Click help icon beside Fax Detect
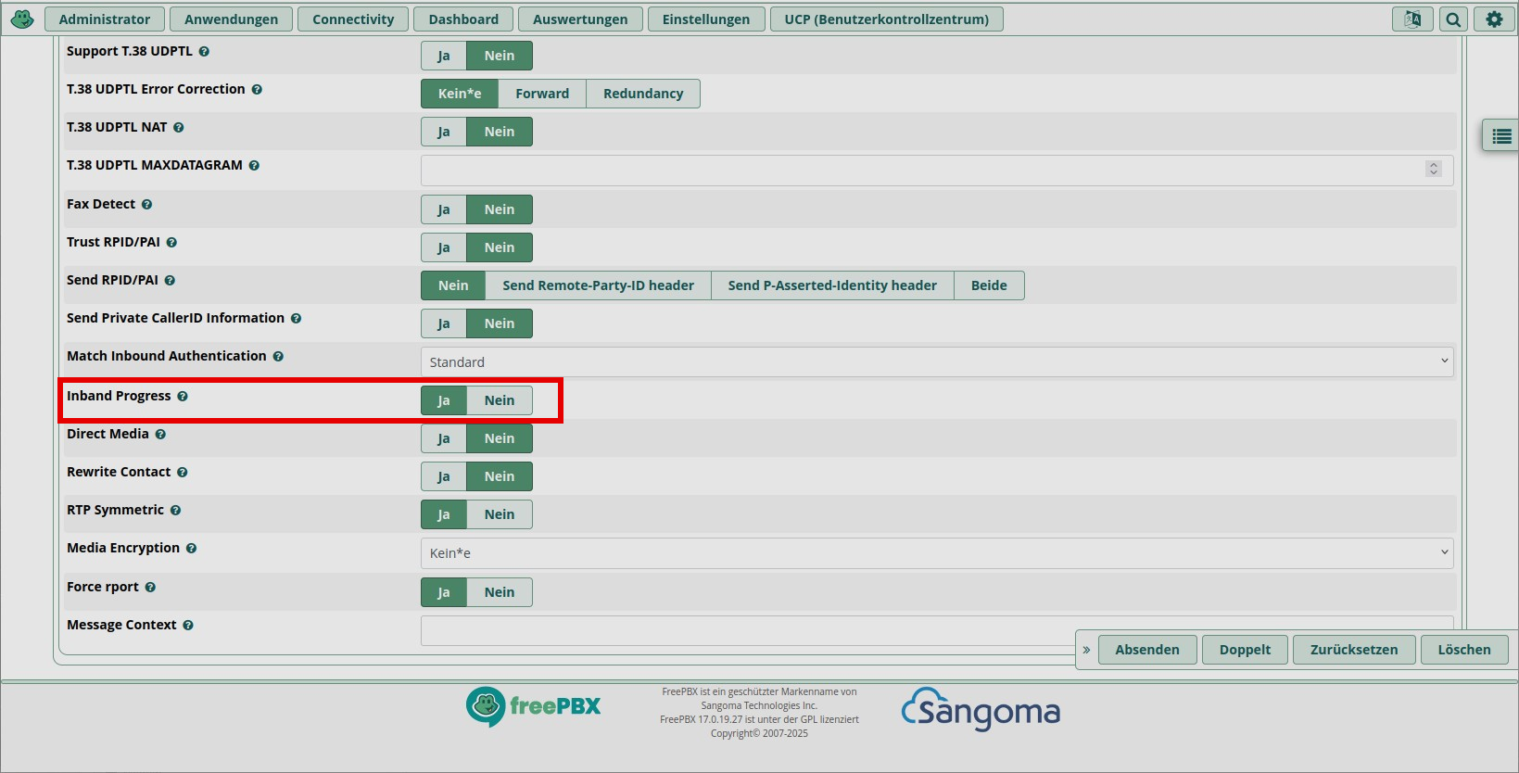 (x=146, y=205)
